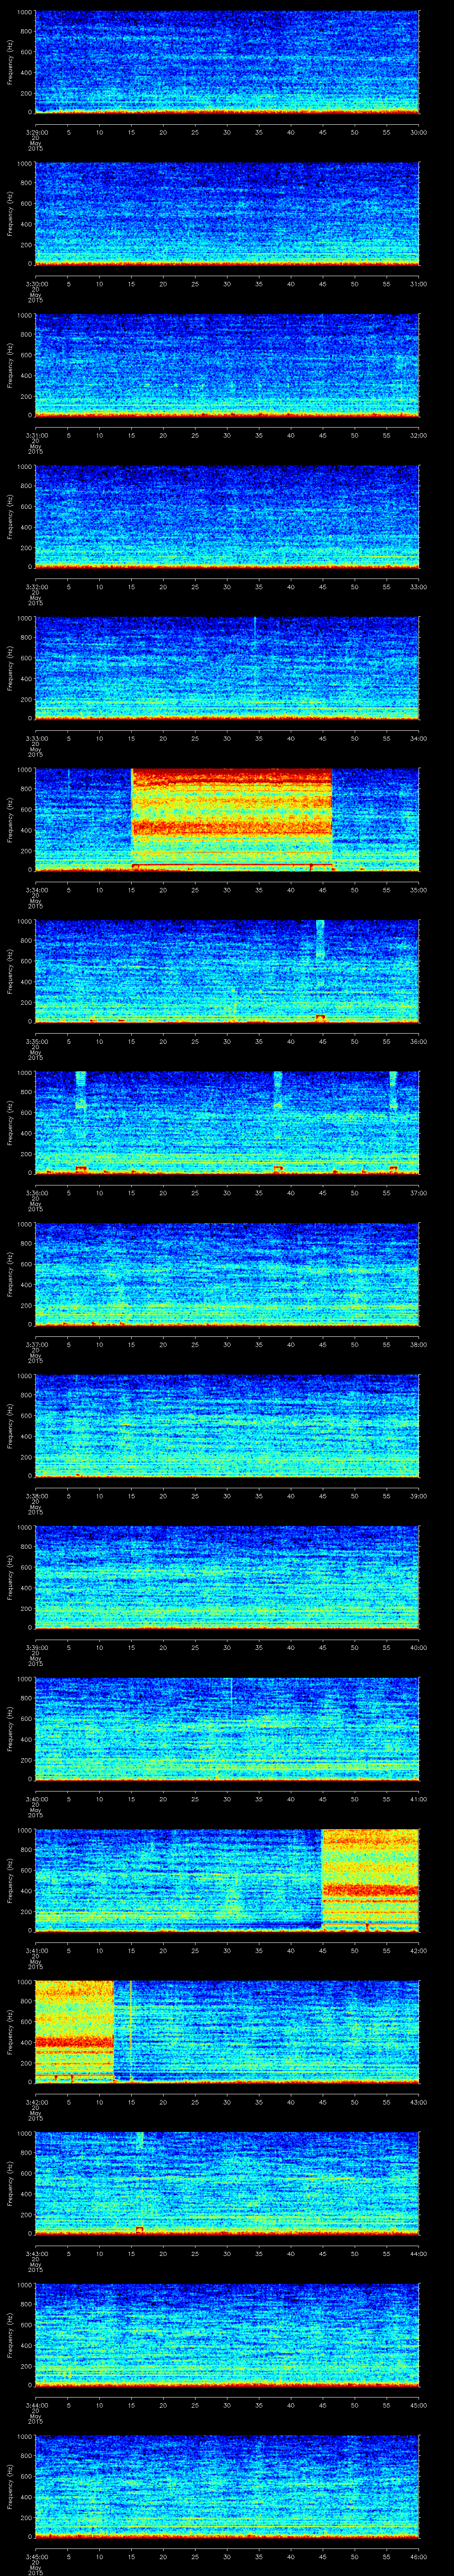Click the Frequency (Hz) axis label of the 3:29:00 spectrogram
Image resolution: width=454 pixels, height=2576 pixels.
[x=10, y=62]
